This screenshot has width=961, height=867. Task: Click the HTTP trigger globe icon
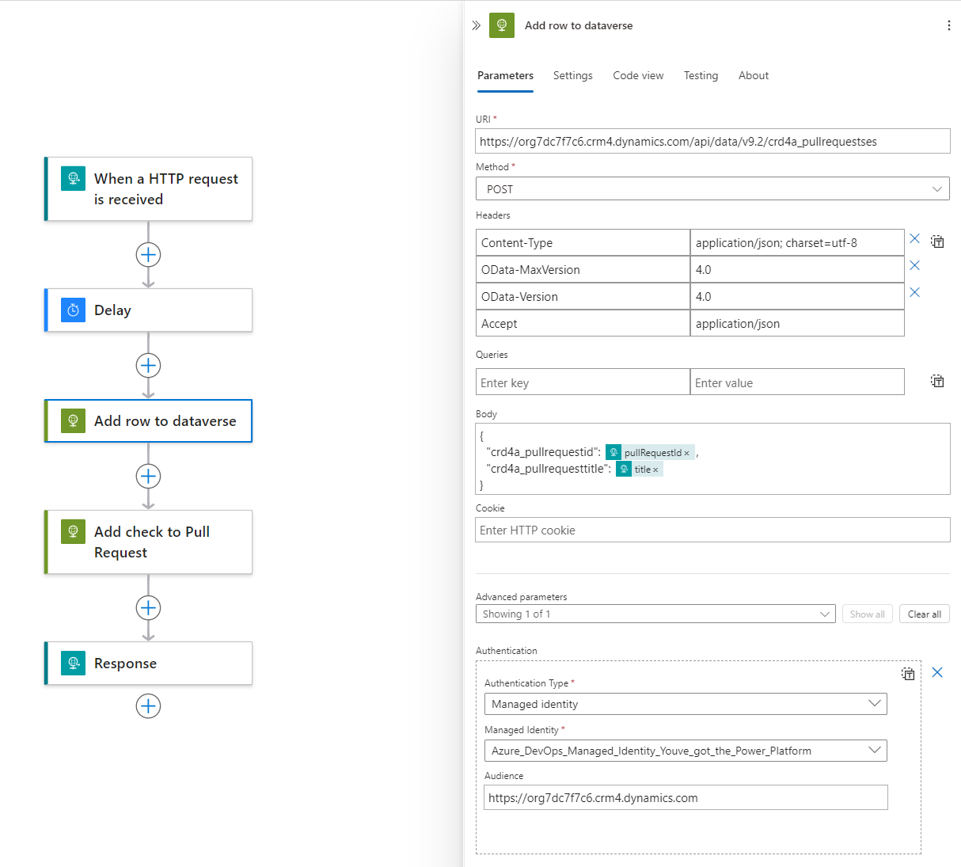pos(73,179)
